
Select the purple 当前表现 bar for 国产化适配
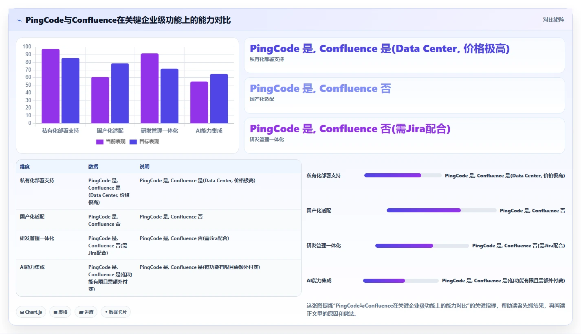100,100
